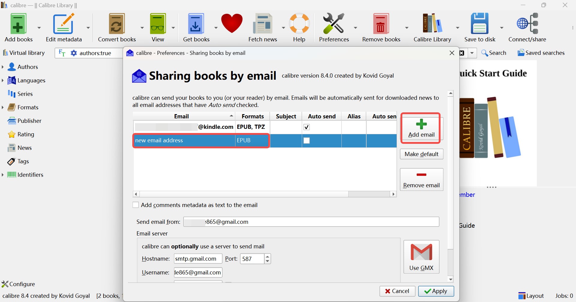The height and width of the screenshot is (302, 576).
Task: Click the Make default button
Action: point(421,154)
